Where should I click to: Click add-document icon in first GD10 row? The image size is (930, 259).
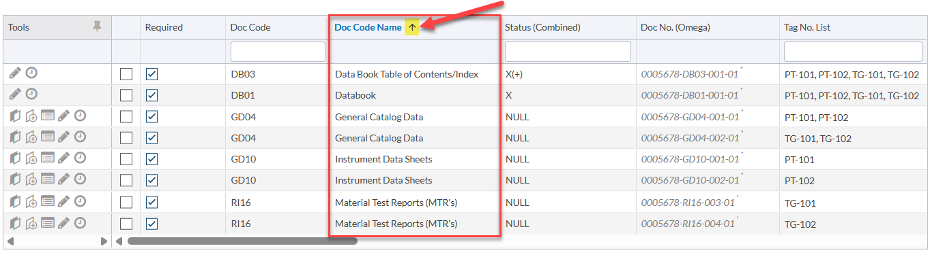(x=31, y=159)
